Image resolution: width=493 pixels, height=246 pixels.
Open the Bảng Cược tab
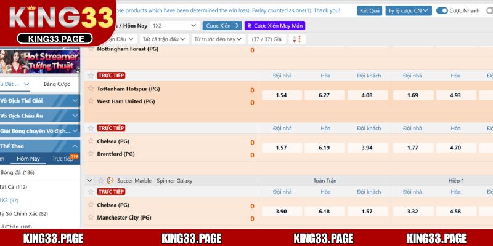point(57,84)
